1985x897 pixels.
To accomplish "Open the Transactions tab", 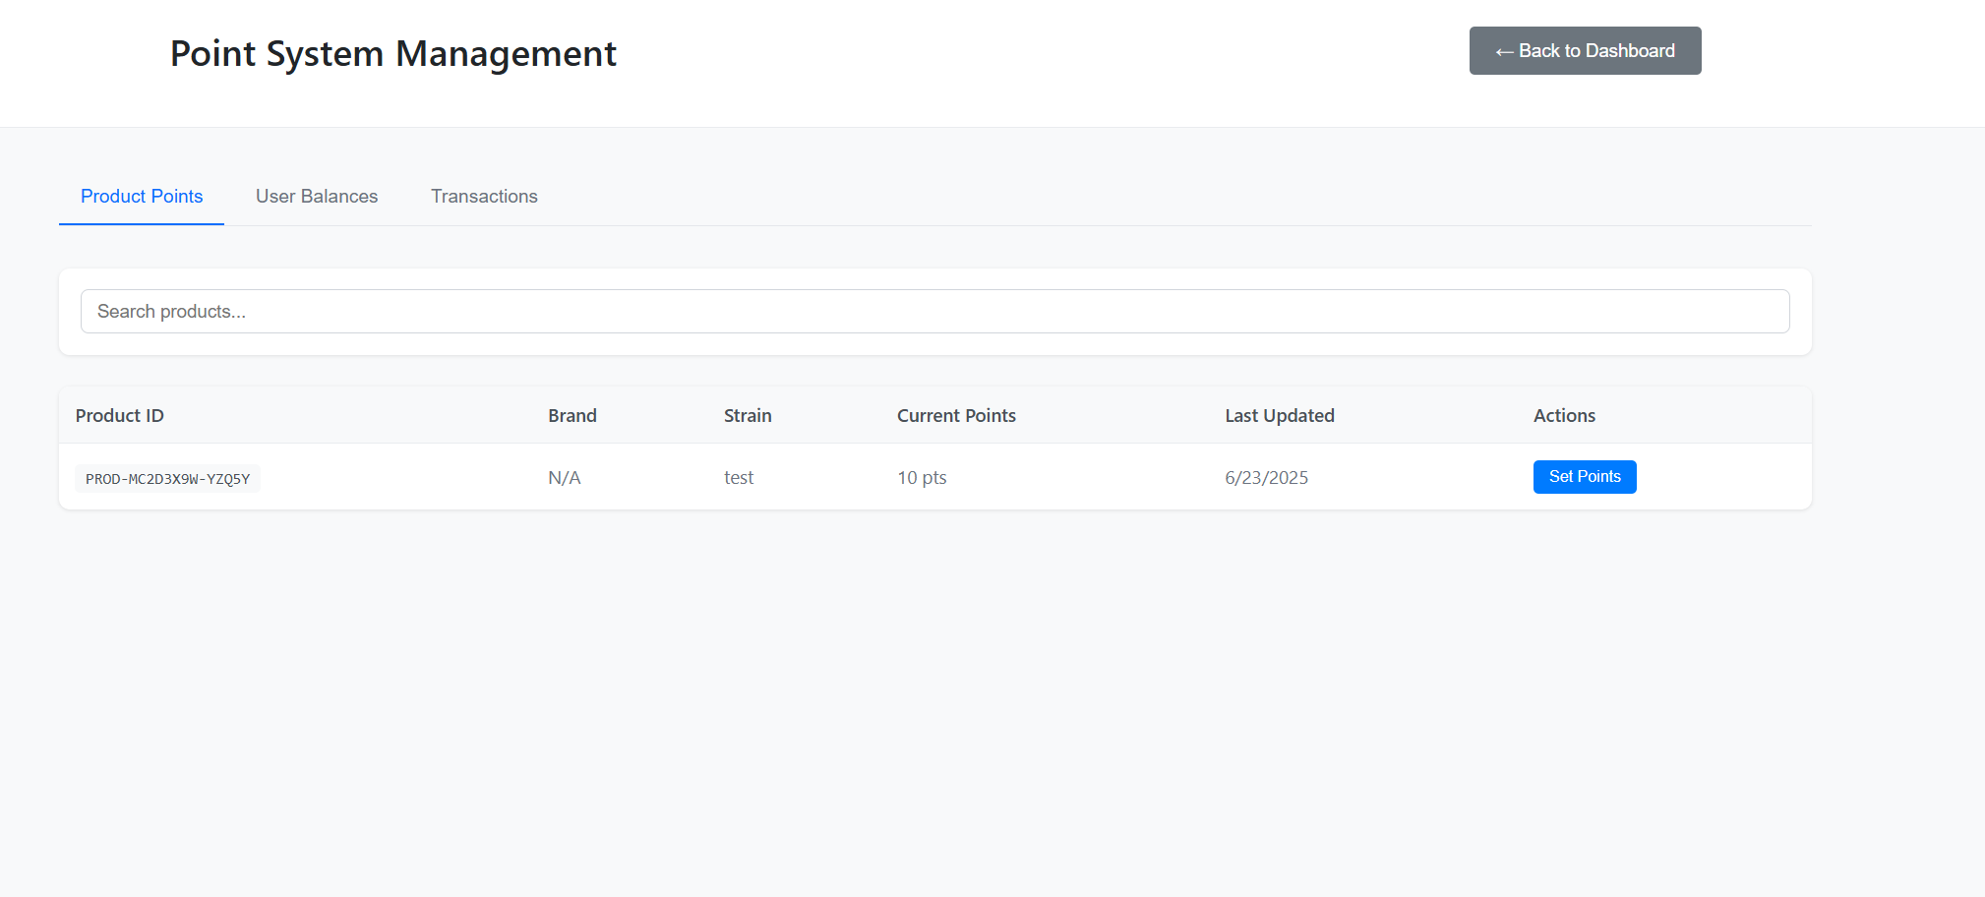I will (484, 197).
